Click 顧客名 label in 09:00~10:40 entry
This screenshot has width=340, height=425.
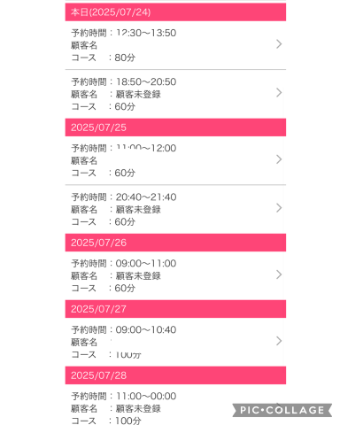84,343
